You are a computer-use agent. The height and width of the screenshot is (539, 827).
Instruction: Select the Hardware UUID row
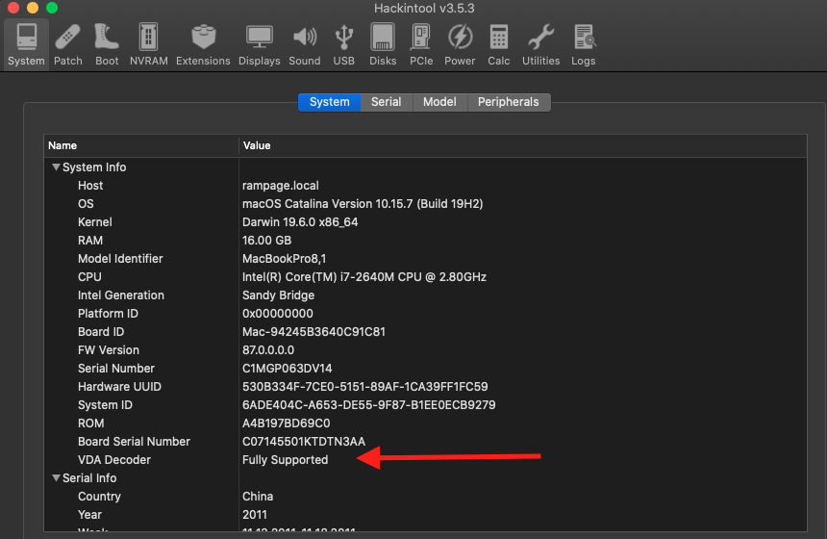click(x=425, y=386)
